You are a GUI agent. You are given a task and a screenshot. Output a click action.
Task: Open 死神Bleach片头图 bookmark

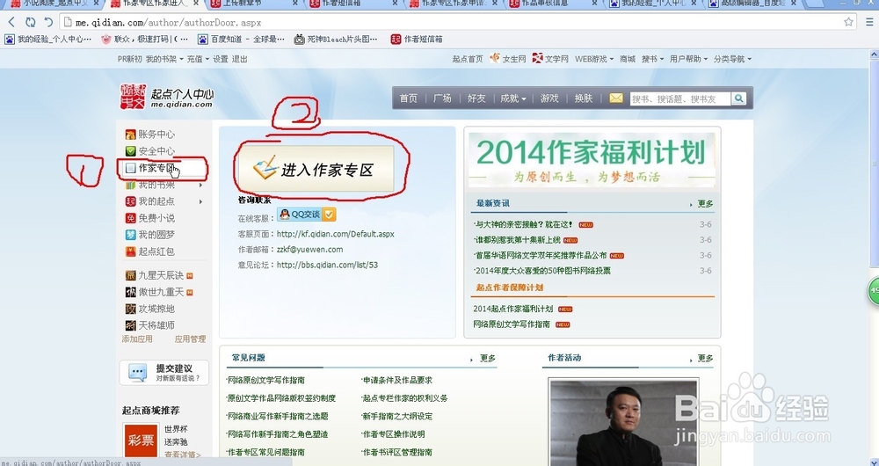point(336,40)
